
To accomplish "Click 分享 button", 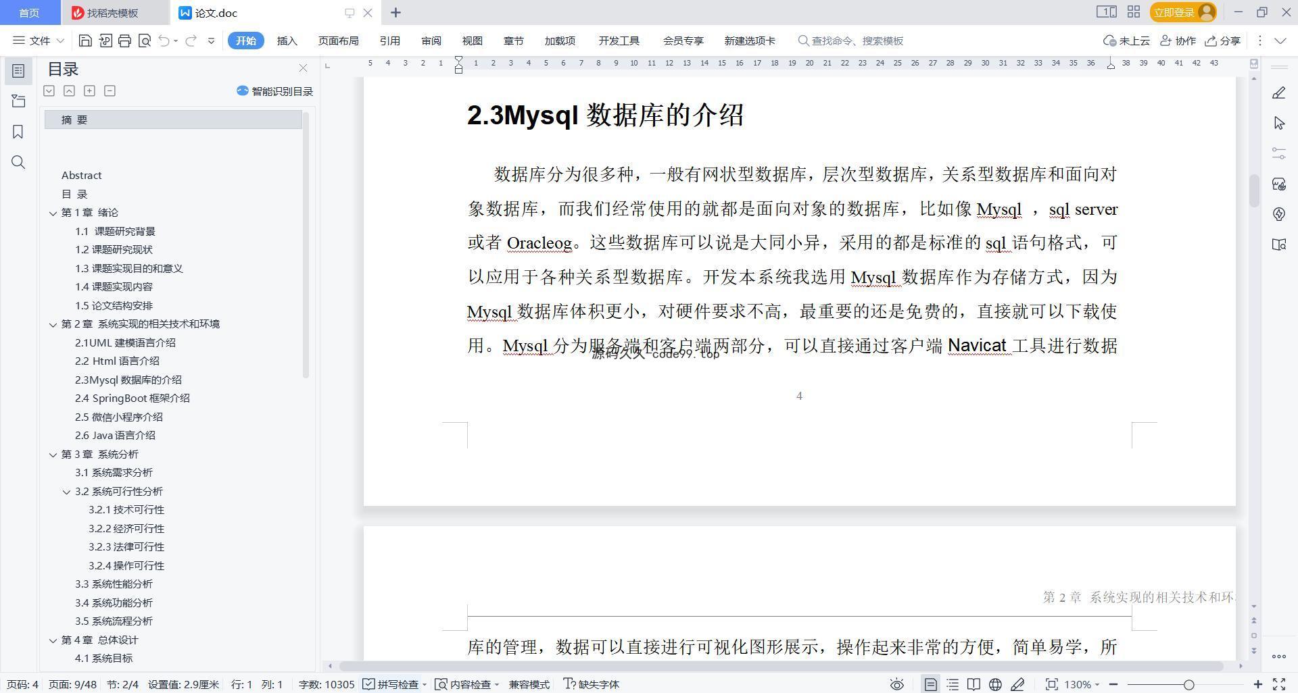I will (1223, 41).
